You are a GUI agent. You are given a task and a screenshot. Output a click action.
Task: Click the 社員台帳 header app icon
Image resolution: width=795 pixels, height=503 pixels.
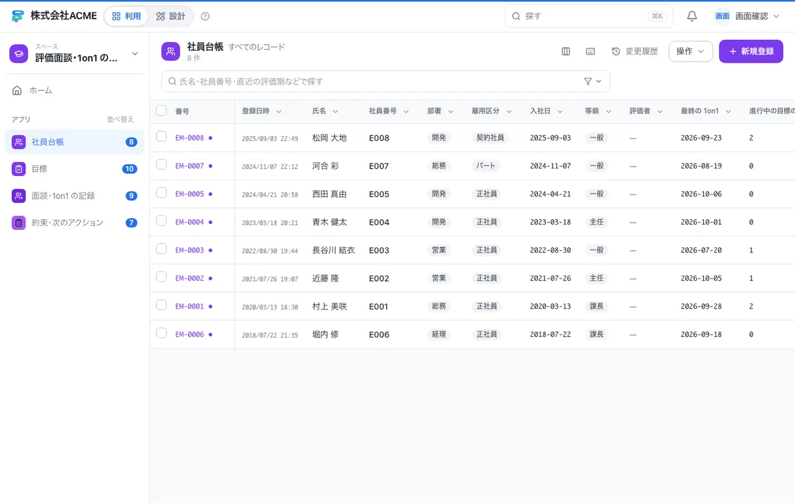click(171, 52)
